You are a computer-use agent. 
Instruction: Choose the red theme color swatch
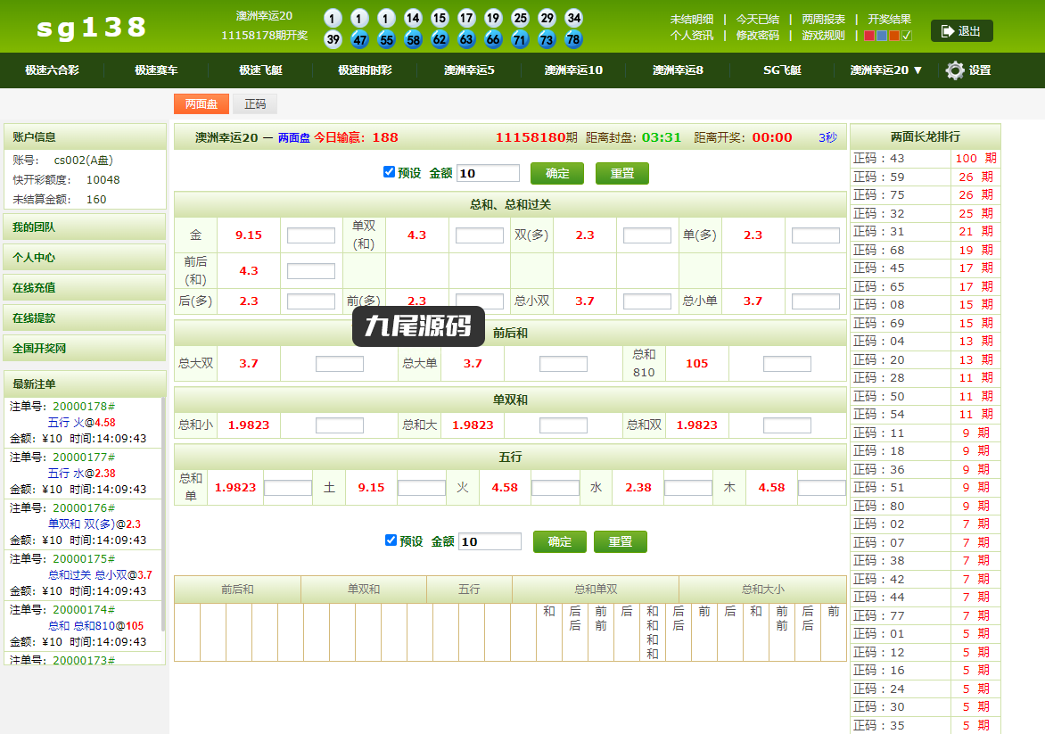(x=869, y=36)
